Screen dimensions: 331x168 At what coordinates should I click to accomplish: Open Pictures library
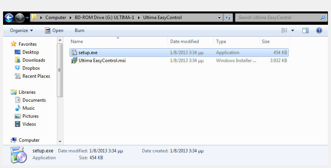tap(31, 116)
